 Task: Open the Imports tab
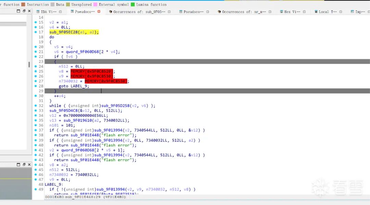[360, 12]
